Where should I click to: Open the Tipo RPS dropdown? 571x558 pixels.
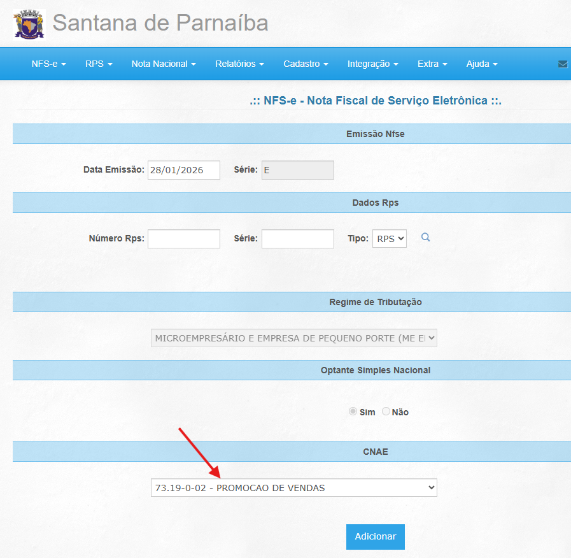(x=389, y=239)
